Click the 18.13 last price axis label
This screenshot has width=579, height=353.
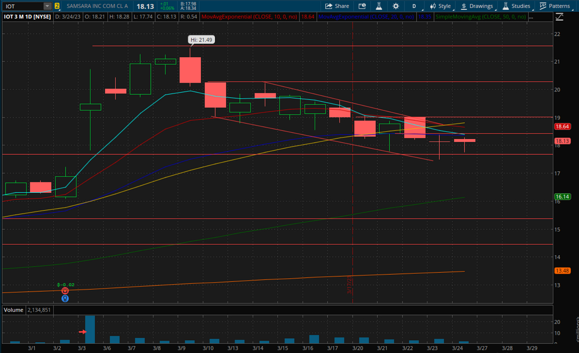562,141
